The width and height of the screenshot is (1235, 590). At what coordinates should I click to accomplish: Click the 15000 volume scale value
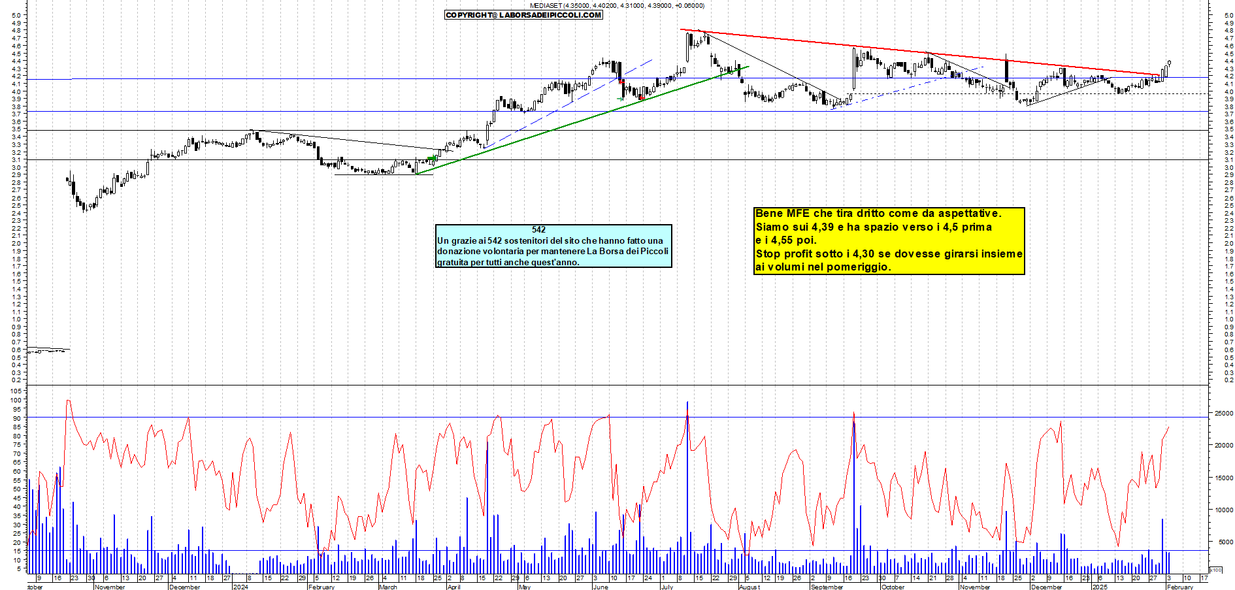[x=1223, y=478]
